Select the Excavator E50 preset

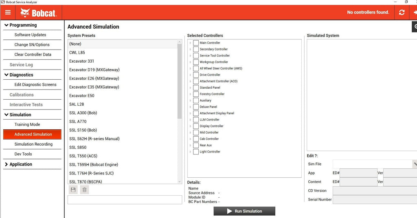click(82, 96)
